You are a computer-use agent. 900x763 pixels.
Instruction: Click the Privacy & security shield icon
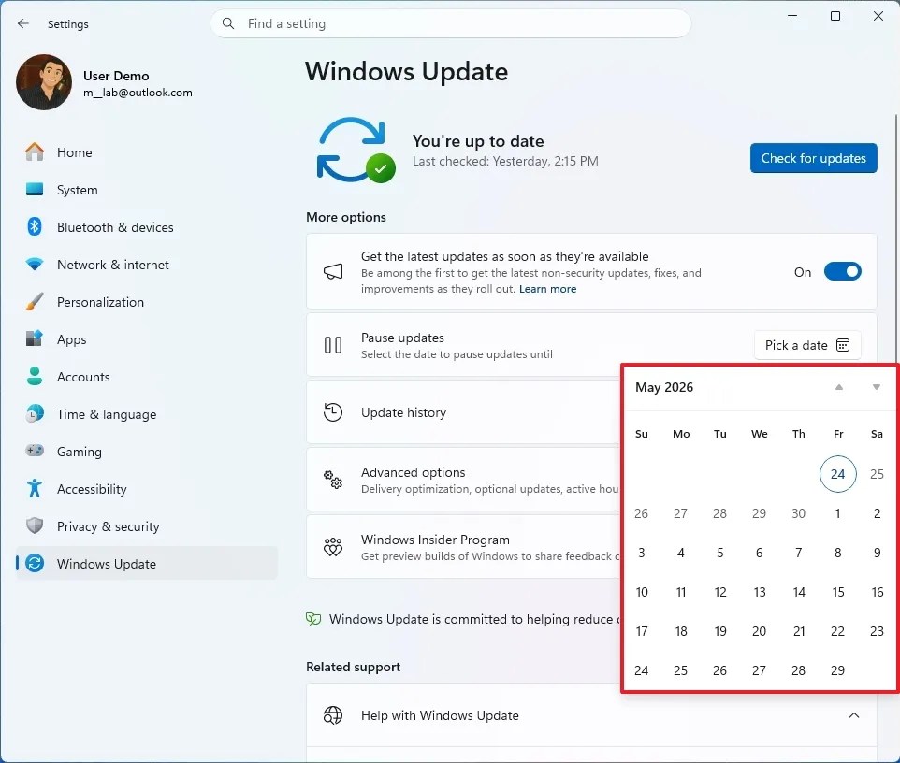pos(35,525)
